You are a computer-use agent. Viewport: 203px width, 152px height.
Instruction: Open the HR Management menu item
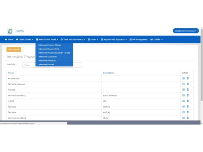(138, 39)
